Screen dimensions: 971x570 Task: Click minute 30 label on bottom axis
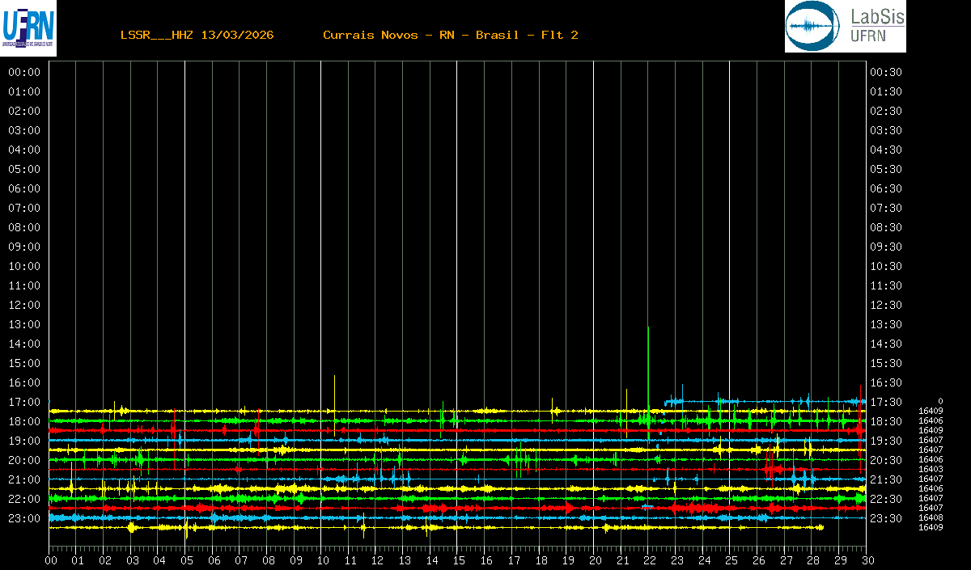(867, 560)
